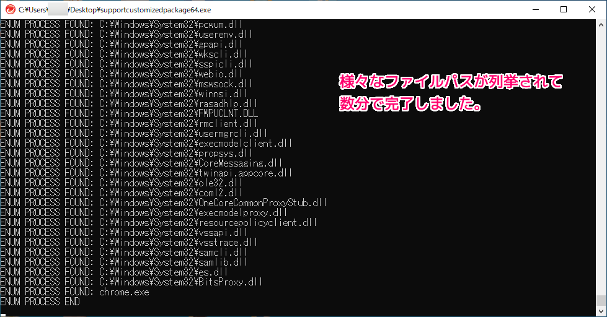Click the line ending with OneCoreCommonProxyStub.dll
The height and width of the screenshot is (317, 607).
point(164,202)
